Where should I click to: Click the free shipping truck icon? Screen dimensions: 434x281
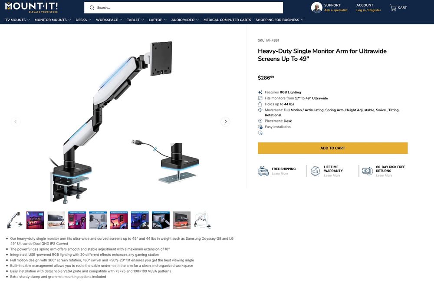[263, 171]
